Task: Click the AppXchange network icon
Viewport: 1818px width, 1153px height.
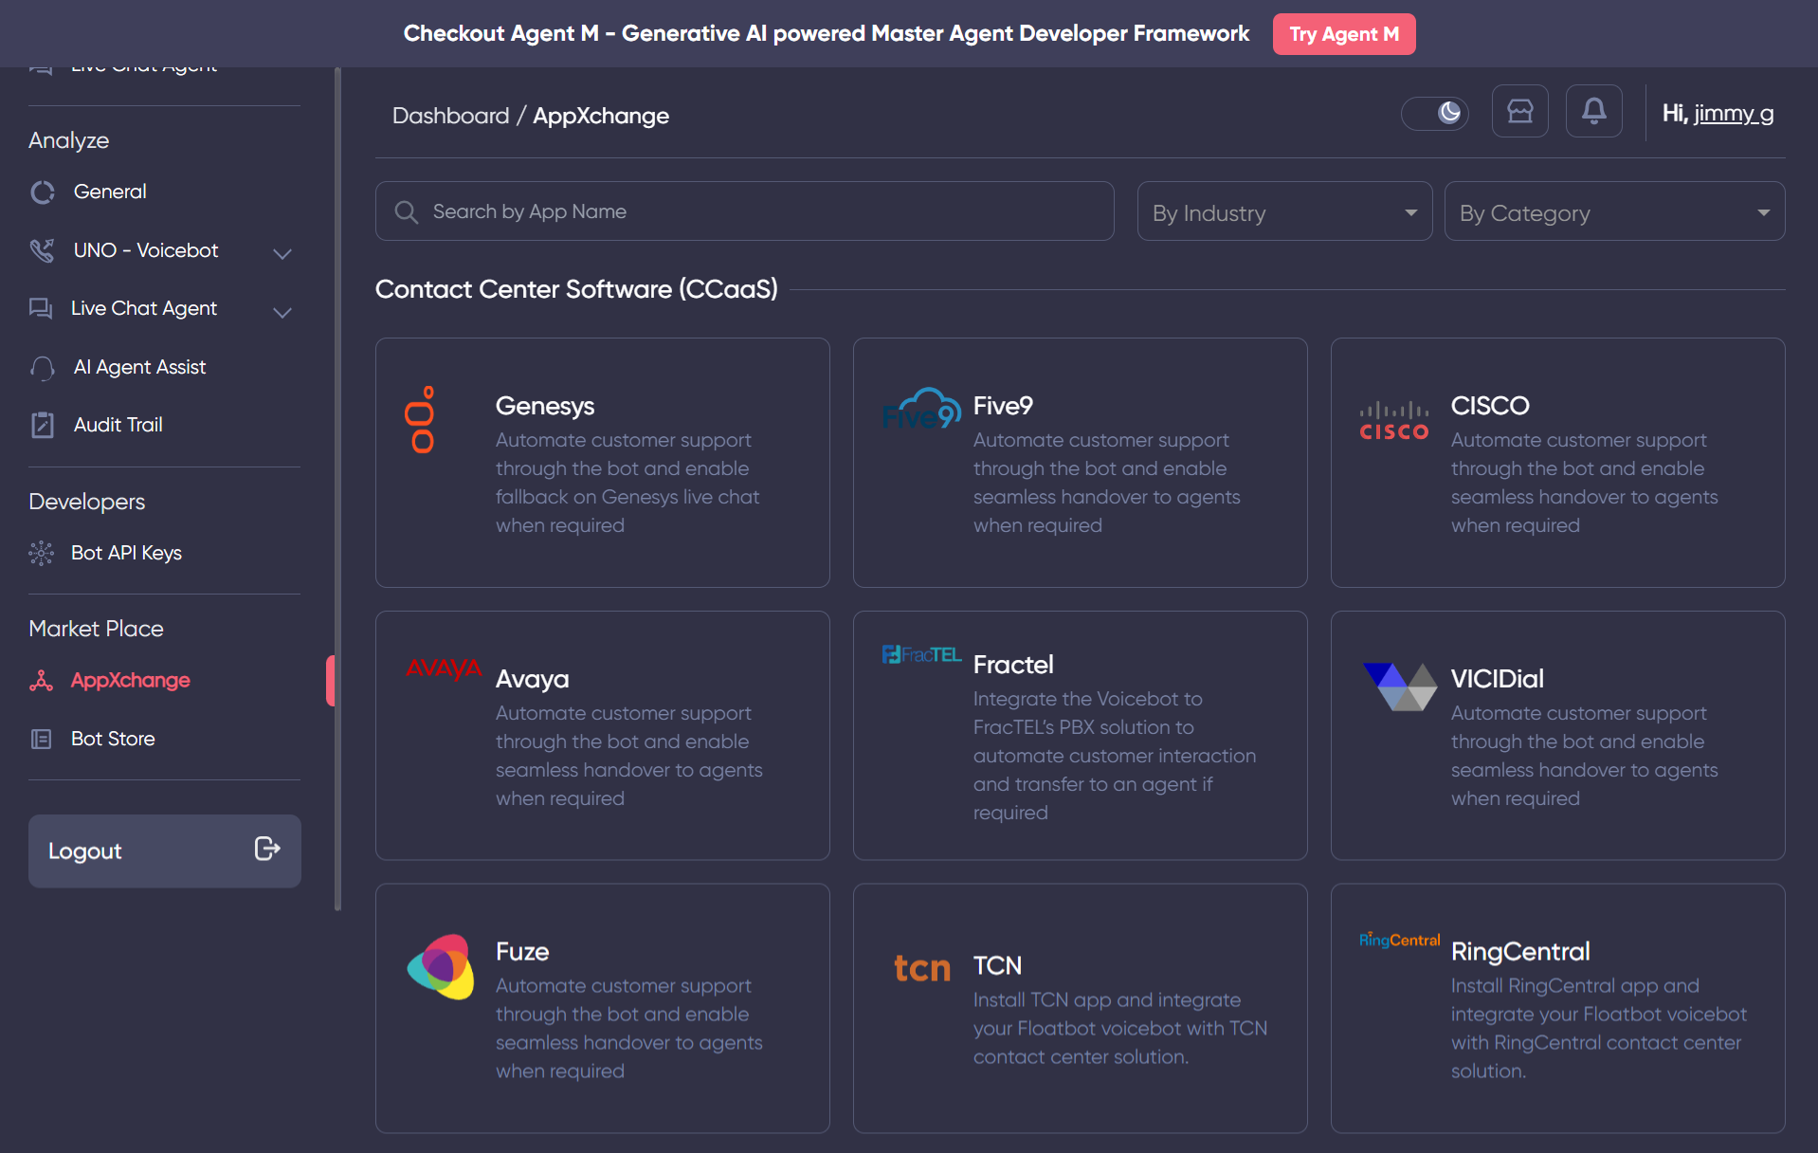Action: 41,680
